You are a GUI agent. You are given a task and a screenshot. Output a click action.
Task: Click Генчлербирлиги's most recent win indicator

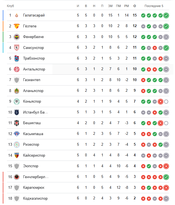click(166, 177)
